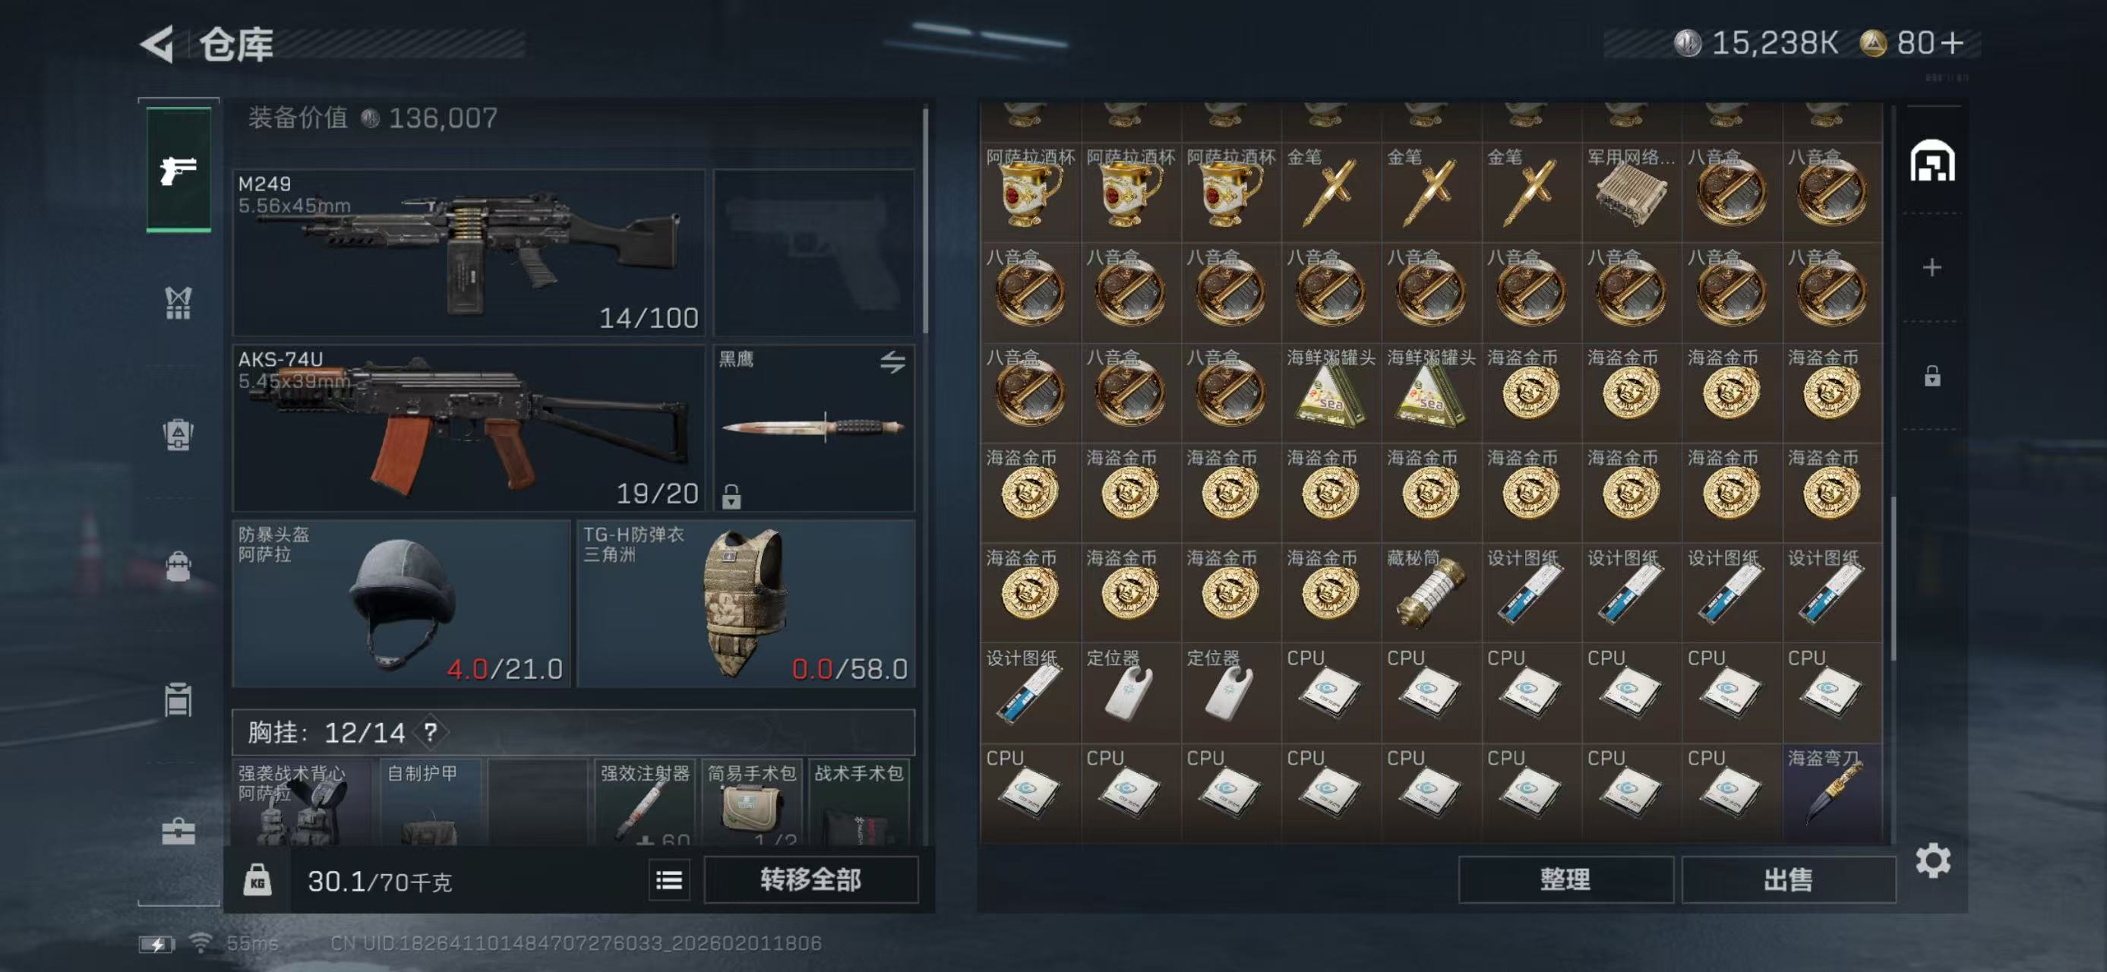
Task: Click the locked storage slot padlock
Action: coord(1932,376)
